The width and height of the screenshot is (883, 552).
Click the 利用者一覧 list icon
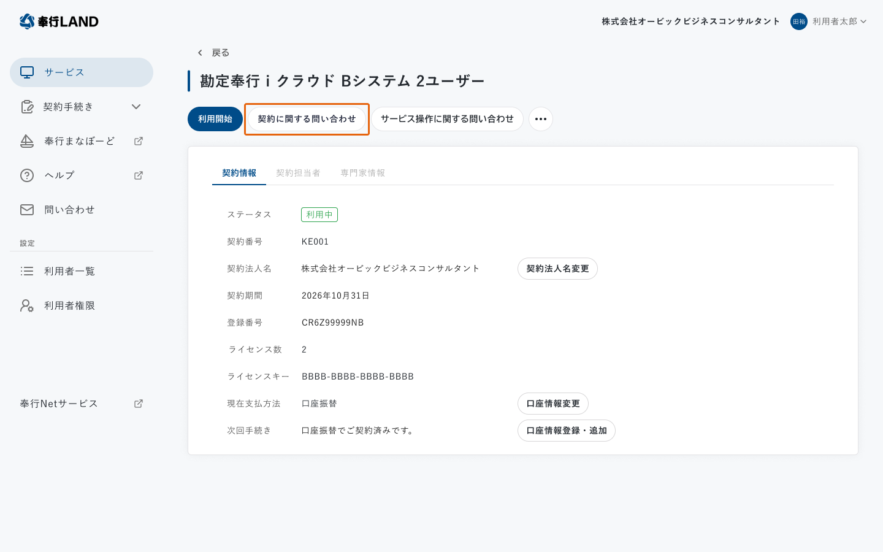[27, 271]
